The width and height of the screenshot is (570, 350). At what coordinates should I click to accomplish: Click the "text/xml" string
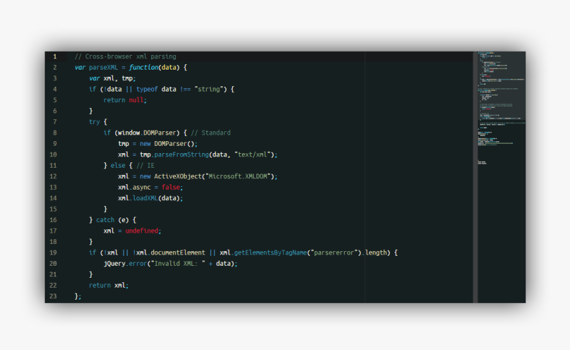[x=253, y=155]
